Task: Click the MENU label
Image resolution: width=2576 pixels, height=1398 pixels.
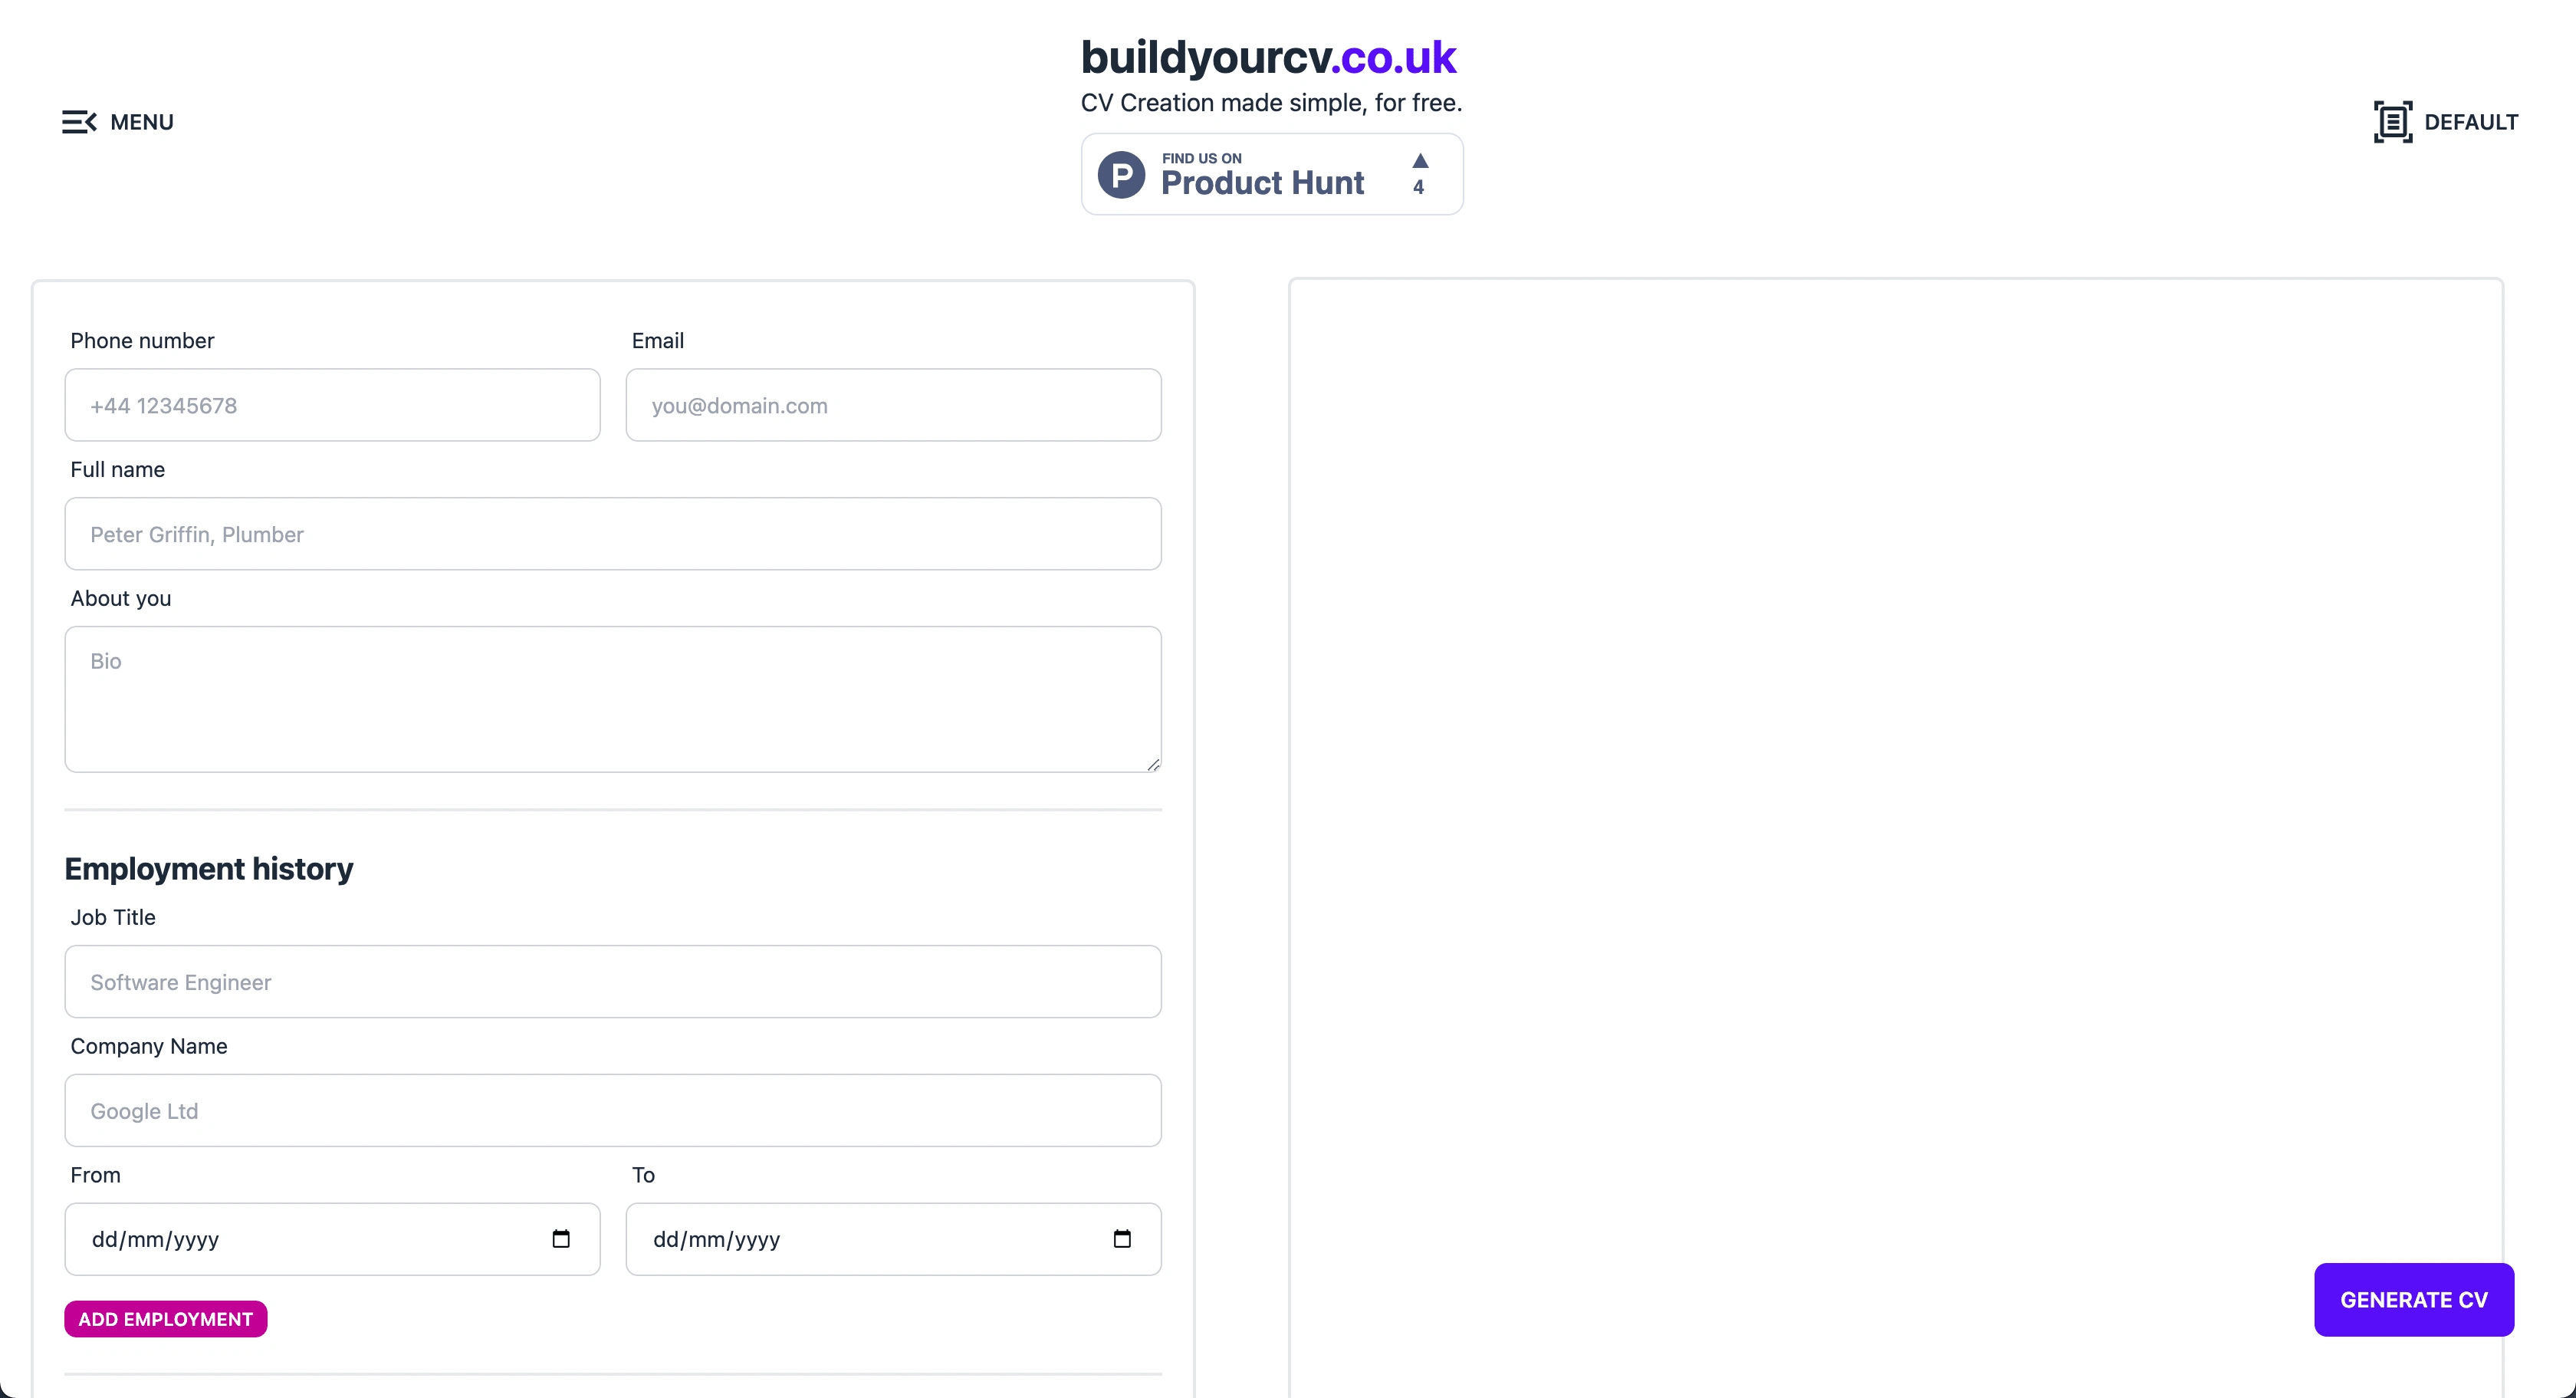Action: (x=142, y=122)
